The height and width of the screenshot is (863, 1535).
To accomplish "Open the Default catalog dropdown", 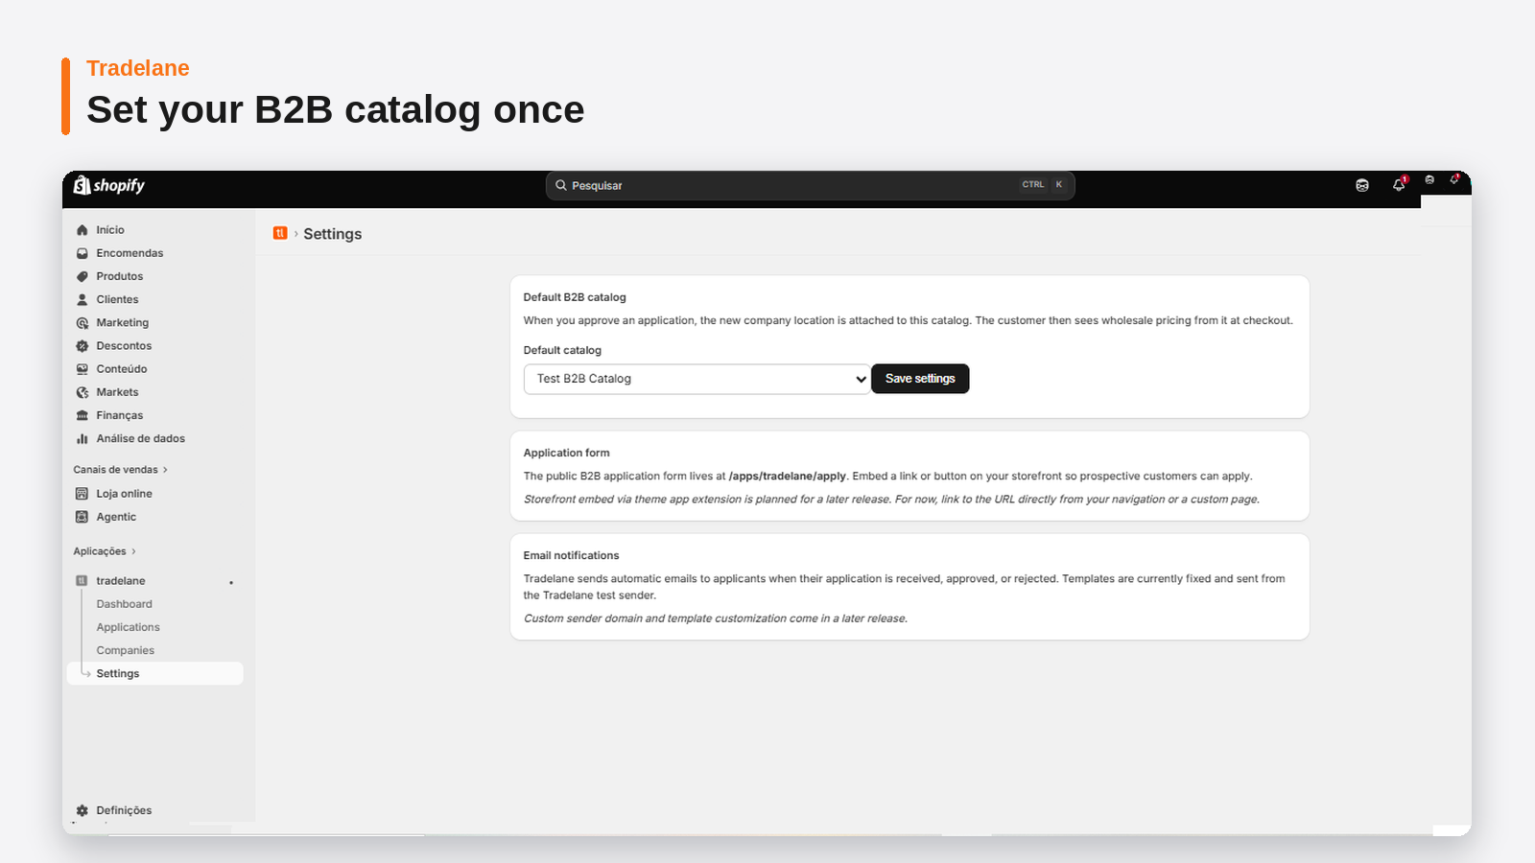I will (x=697, y=379).
